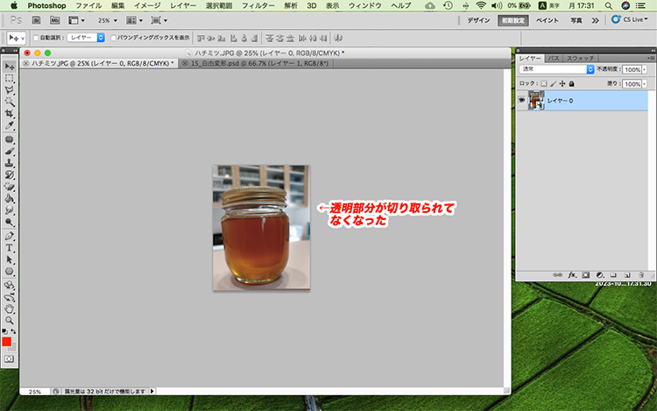Open the arrange documents dropdown
Screen dimensions: 657x411
[135, 20]
